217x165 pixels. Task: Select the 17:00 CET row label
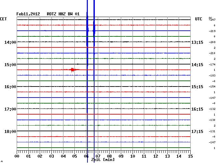pyautogui.click(x=10, y=109)
